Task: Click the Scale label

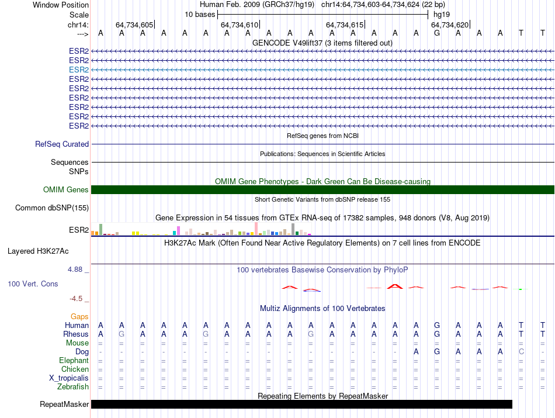Action: 79,15
